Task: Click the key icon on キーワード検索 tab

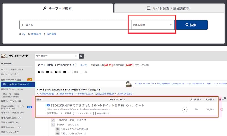Action: click(x=45, y=8)
